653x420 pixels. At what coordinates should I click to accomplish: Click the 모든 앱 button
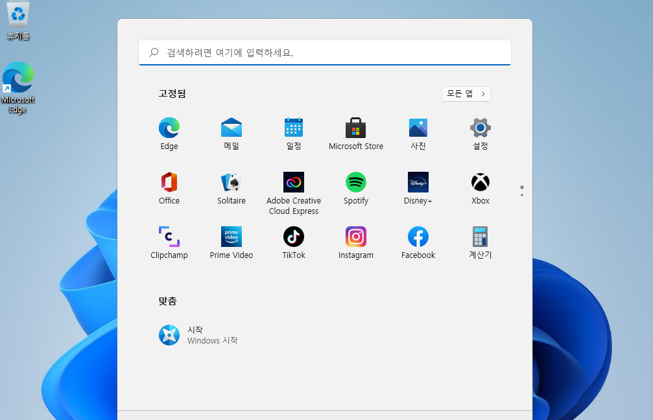pyautogui.click(x=466, y=93)
